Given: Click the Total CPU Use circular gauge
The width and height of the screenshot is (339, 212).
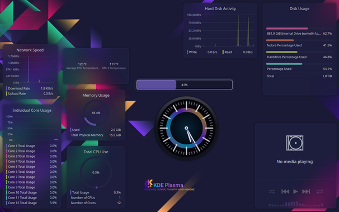Looking at the screenshot, I should [96, 172].
